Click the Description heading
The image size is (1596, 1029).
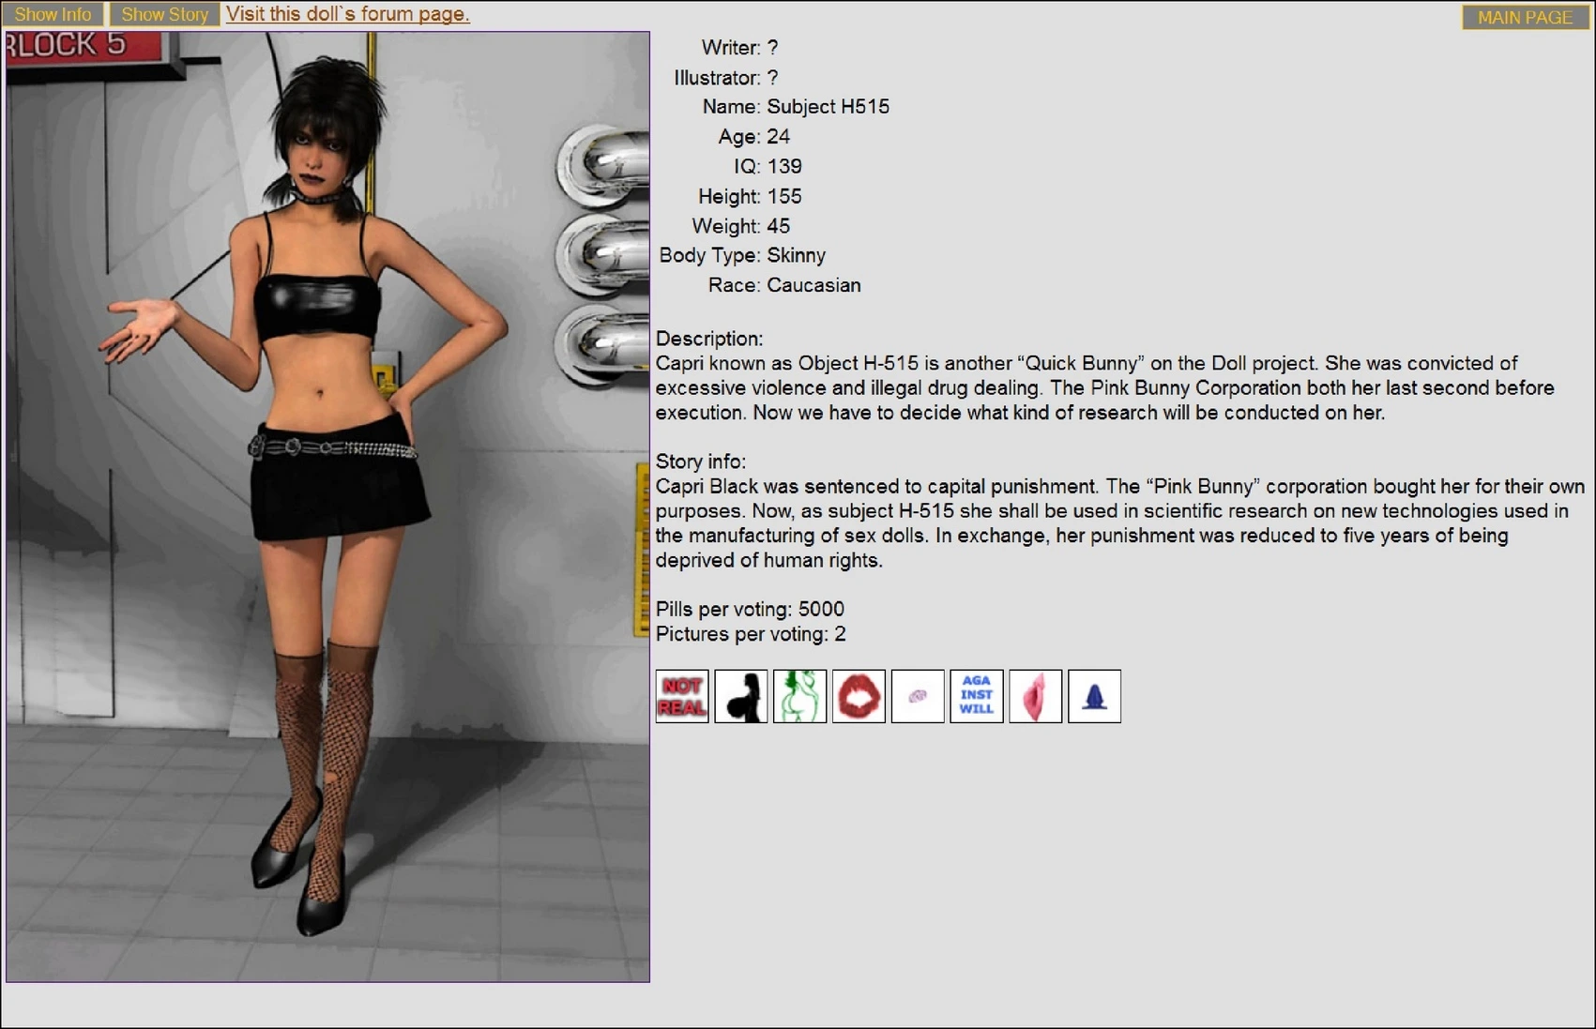709,339
